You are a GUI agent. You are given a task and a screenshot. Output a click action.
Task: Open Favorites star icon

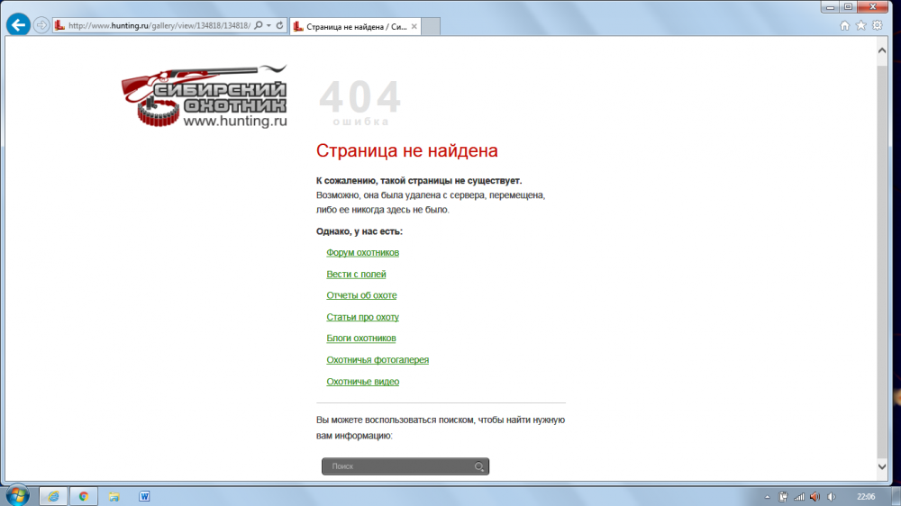(860, 26)
